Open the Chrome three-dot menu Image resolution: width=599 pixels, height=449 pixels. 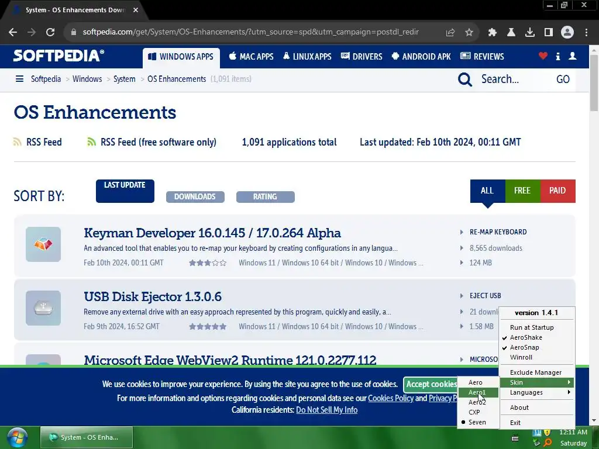click(x=586, y=33)
